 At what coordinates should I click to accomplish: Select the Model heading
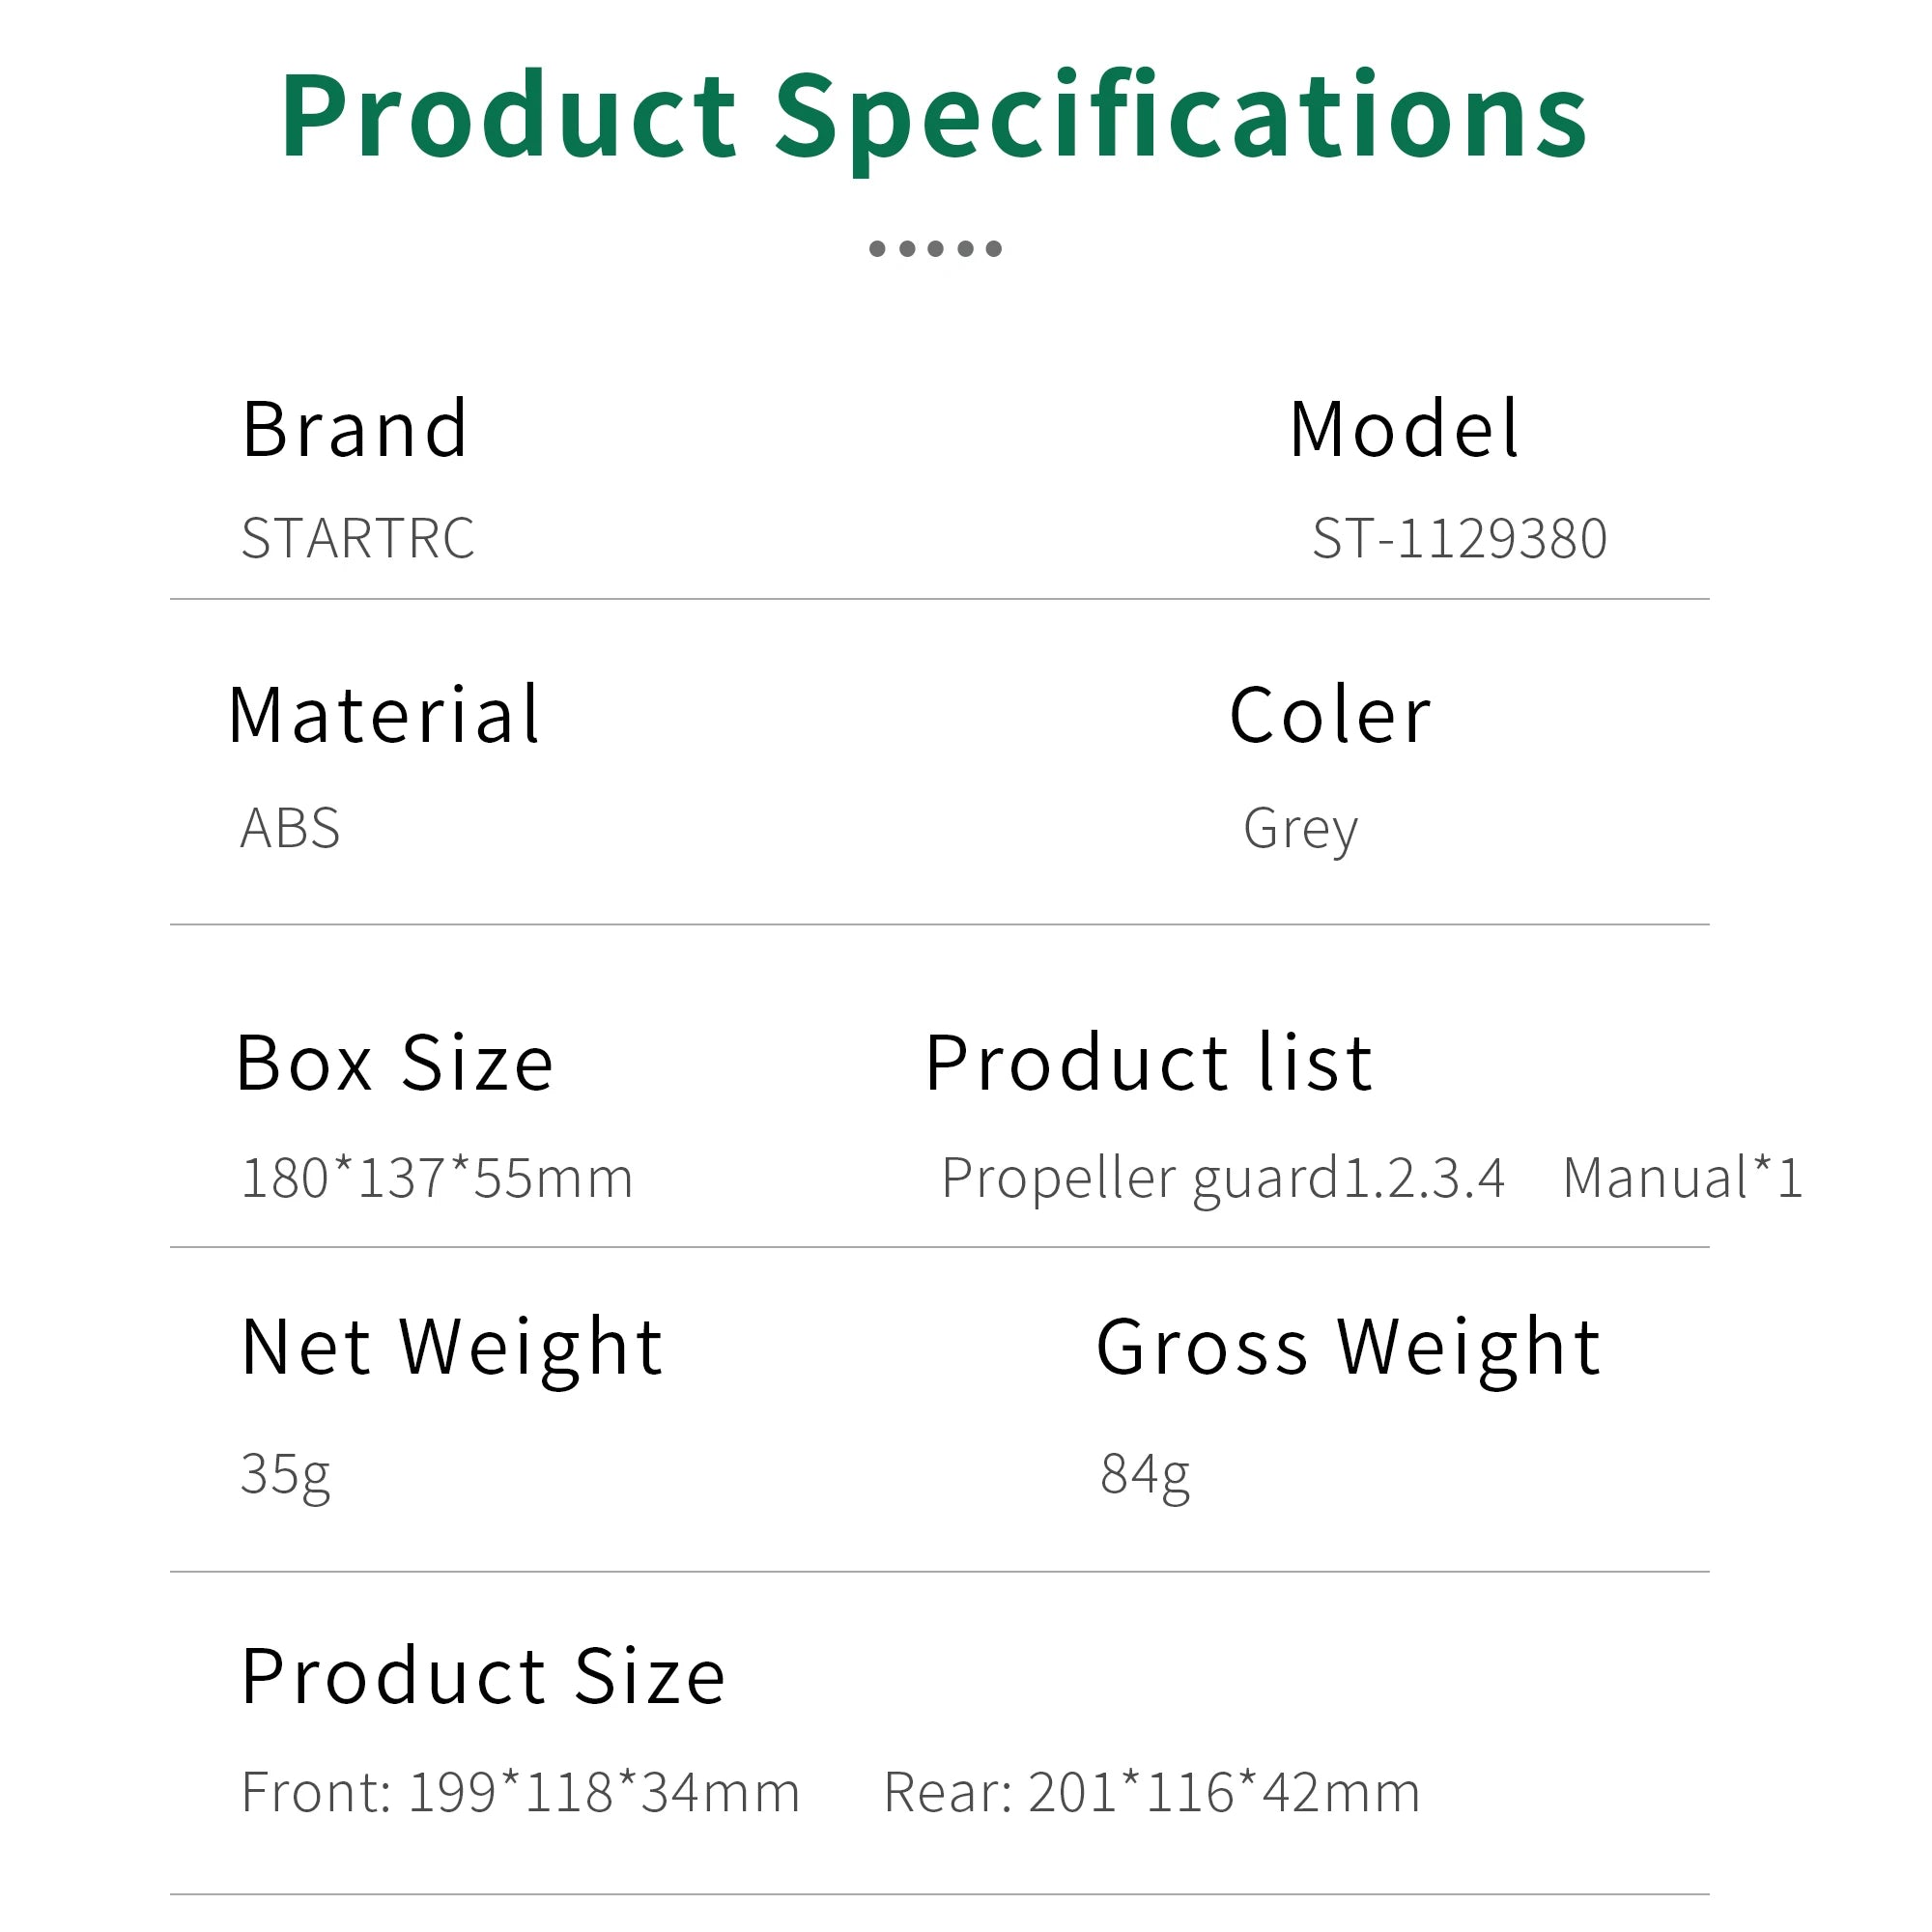pyautogui.click(x=1404, y=429)
